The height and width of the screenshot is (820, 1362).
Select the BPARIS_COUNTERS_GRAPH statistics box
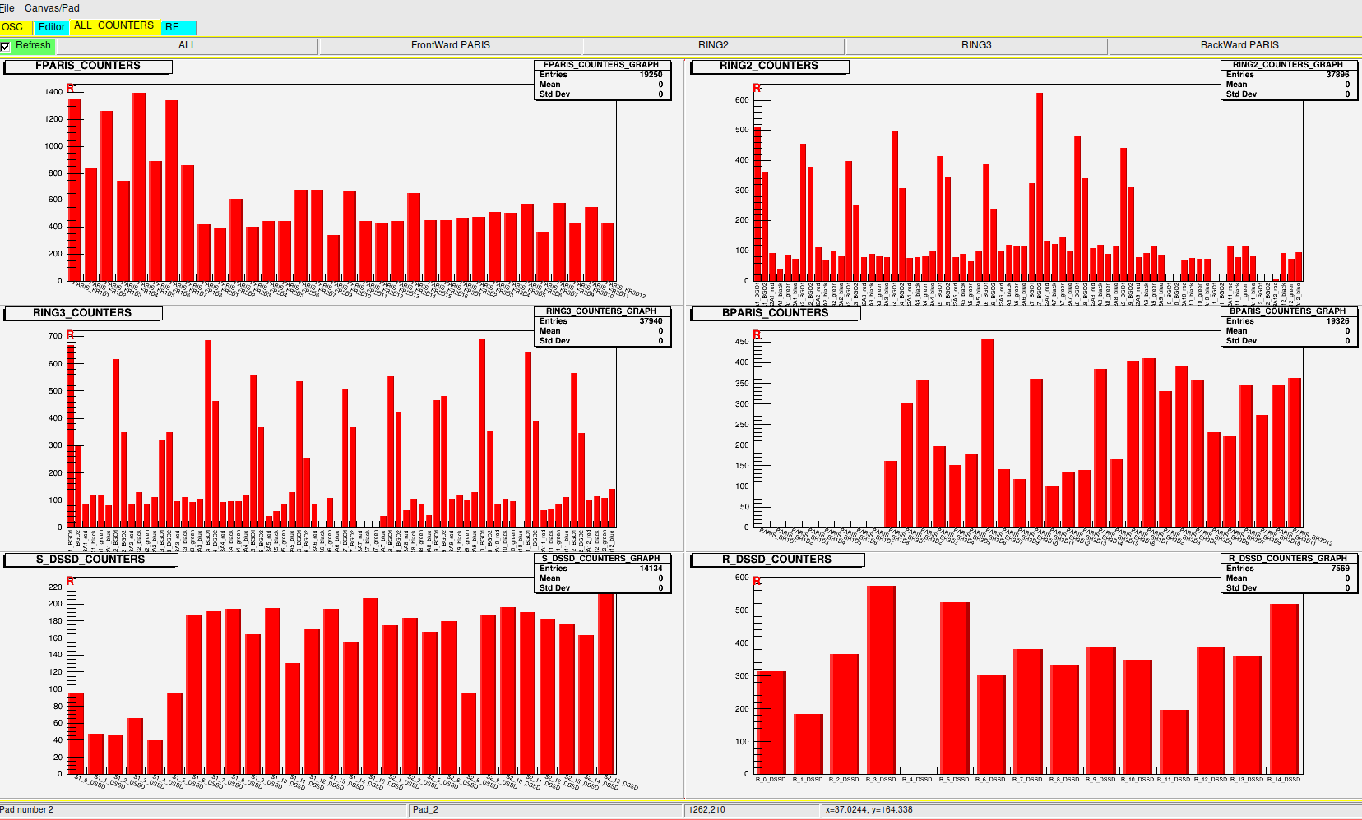point(1287,326)
